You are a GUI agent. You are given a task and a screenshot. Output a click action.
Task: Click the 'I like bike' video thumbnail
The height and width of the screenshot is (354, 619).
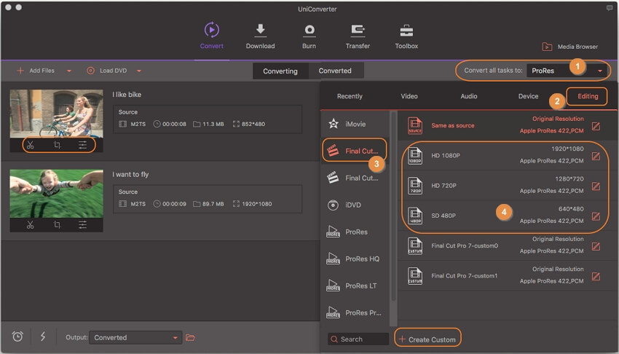[x=57, y=114]
